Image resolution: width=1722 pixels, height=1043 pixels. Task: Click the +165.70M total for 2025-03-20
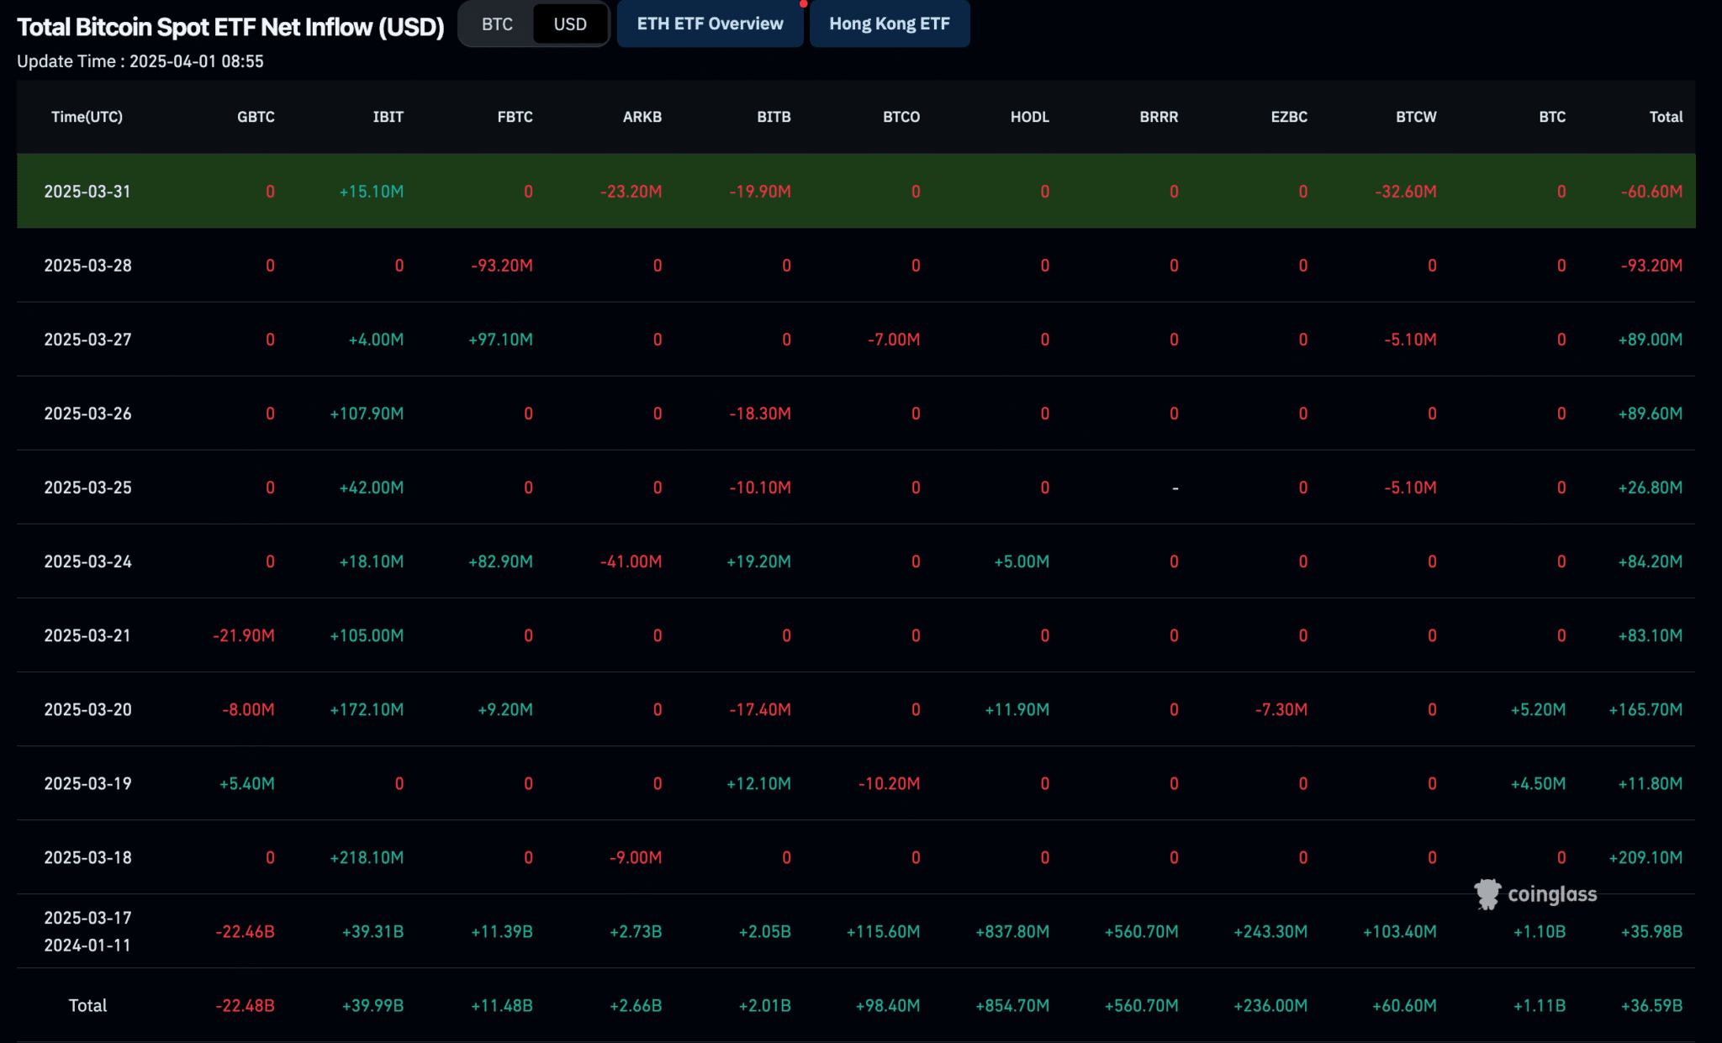(1645, 709)
